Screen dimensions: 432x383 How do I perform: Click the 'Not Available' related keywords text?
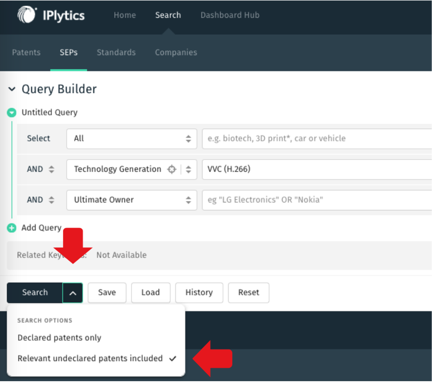tap(121, 255)
